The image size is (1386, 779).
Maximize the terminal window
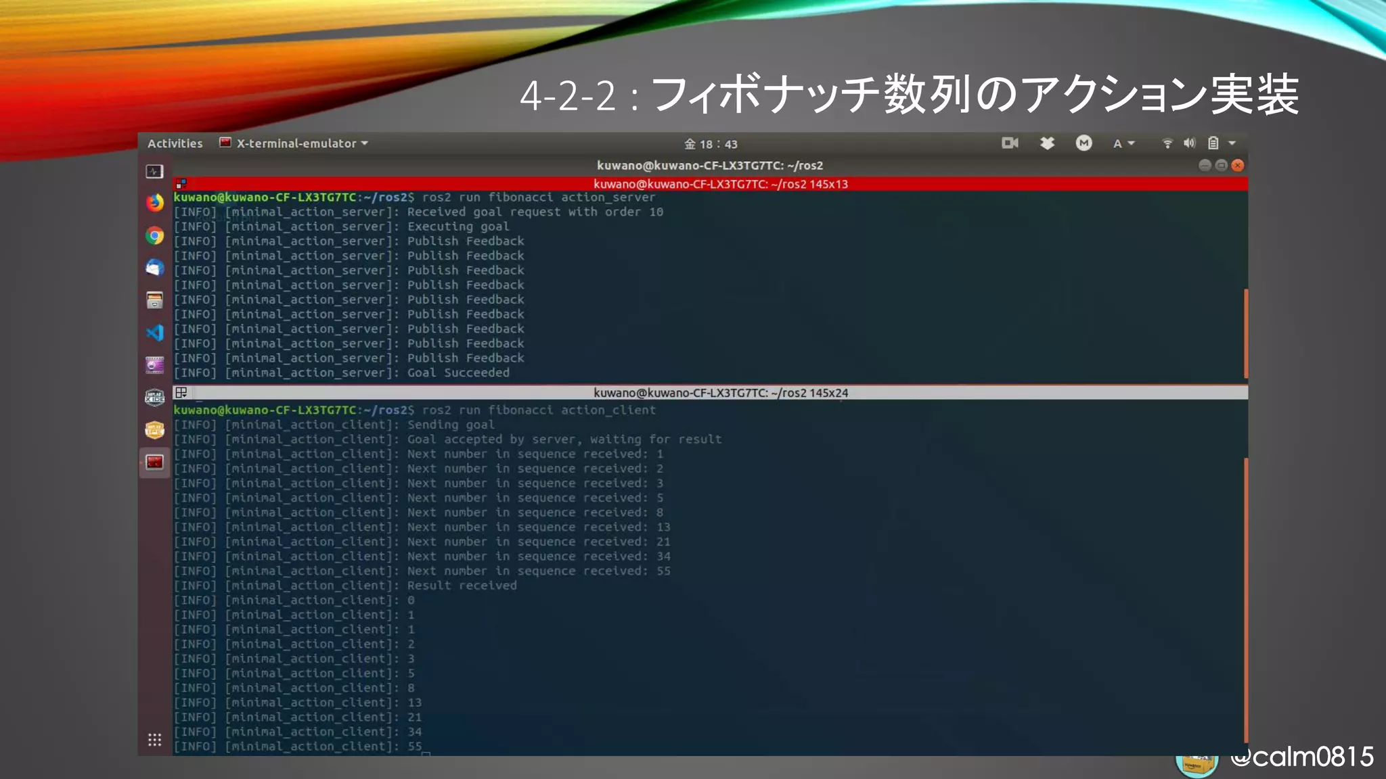click(x=1221, y=165)
